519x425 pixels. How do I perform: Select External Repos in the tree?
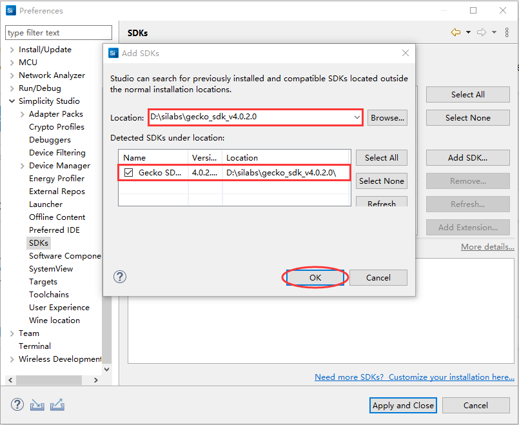point(57,192)
